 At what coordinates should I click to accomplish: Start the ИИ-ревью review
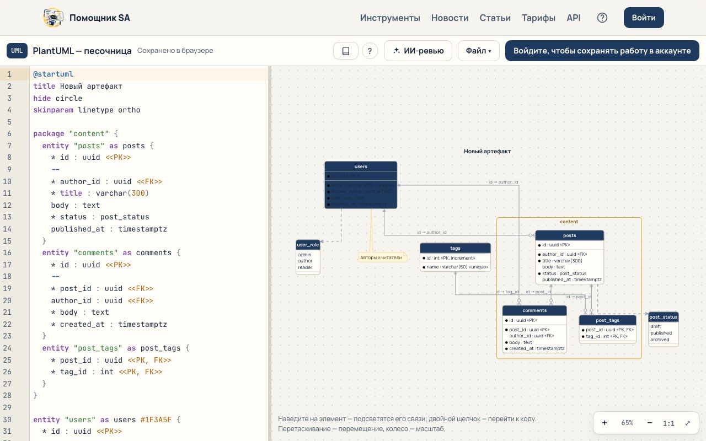pos(418,51)
